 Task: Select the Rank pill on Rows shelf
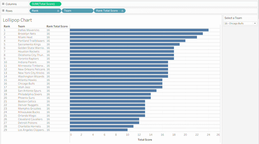[45, 11]
